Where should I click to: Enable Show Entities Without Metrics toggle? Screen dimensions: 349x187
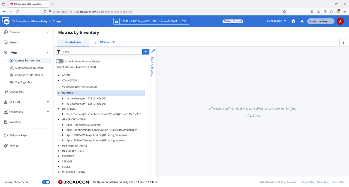tap(60, 61)
